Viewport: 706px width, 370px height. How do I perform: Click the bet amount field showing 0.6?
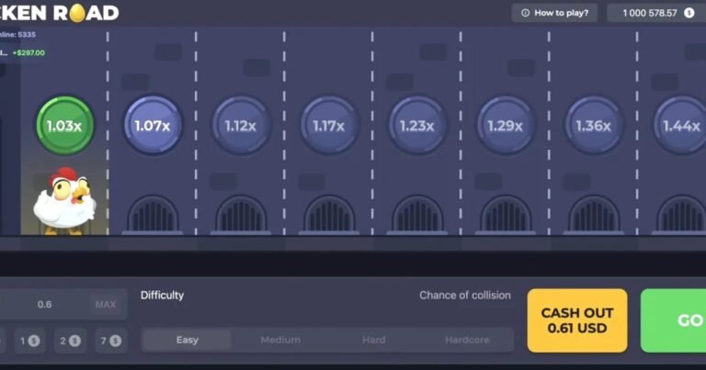pyautogui.click(x=43, y=304)
